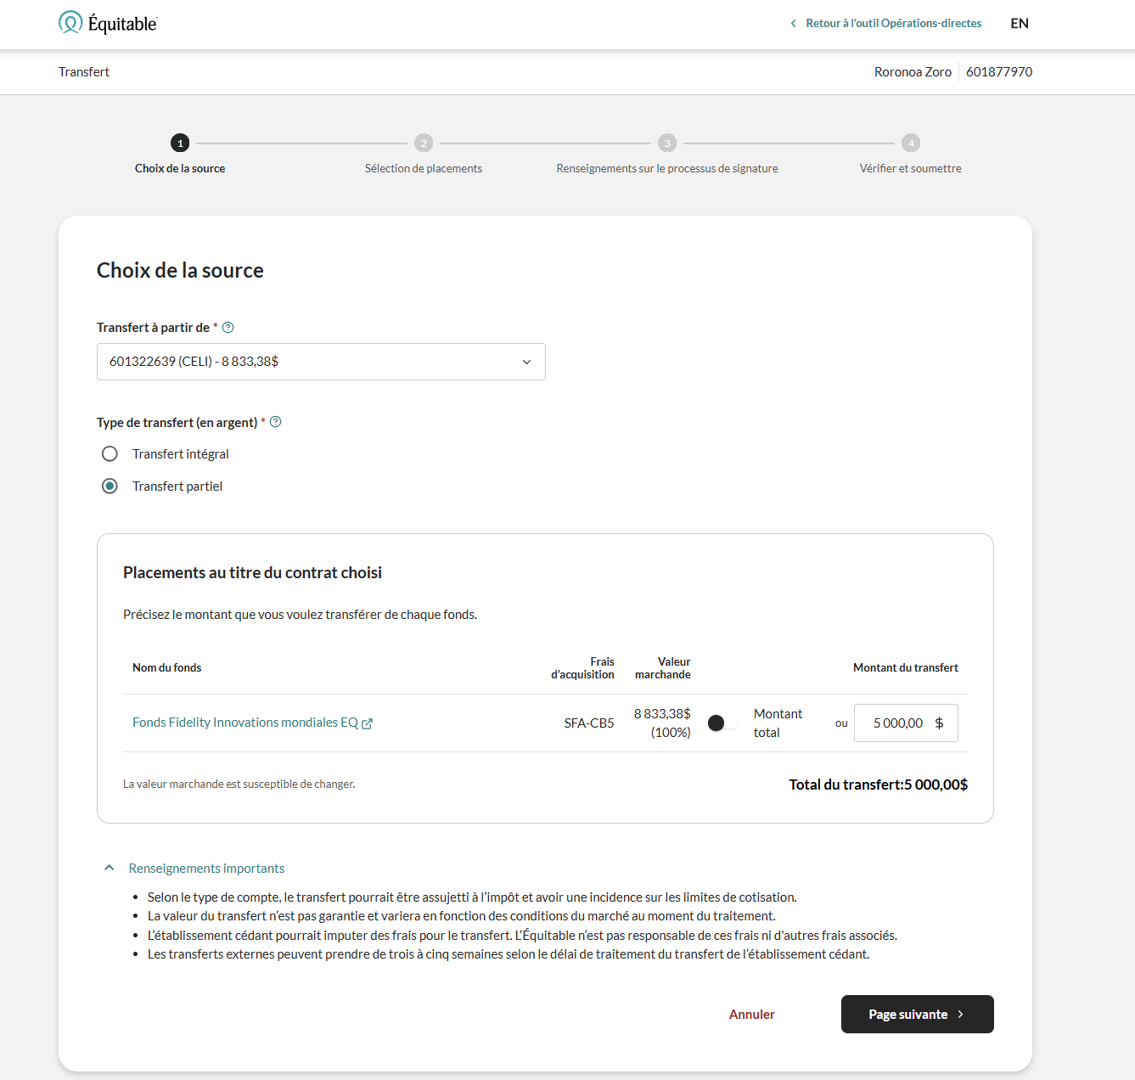Click the back chevron before Retour à l'outil
The height and width of the screenshot is (1080, 1135).
pos(793,24)
